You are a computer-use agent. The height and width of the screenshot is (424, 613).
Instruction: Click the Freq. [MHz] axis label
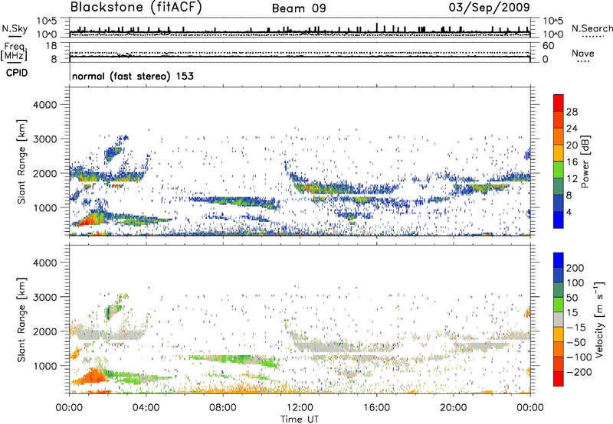[x=15, y=52]
